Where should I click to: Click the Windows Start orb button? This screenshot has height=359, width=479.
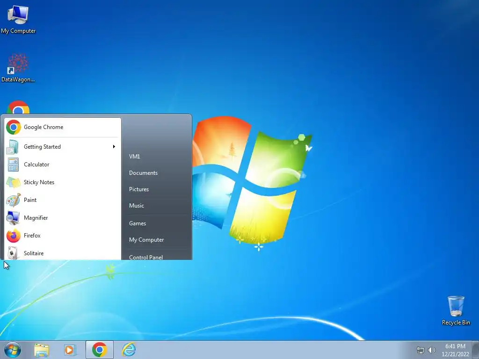[13, 350]
